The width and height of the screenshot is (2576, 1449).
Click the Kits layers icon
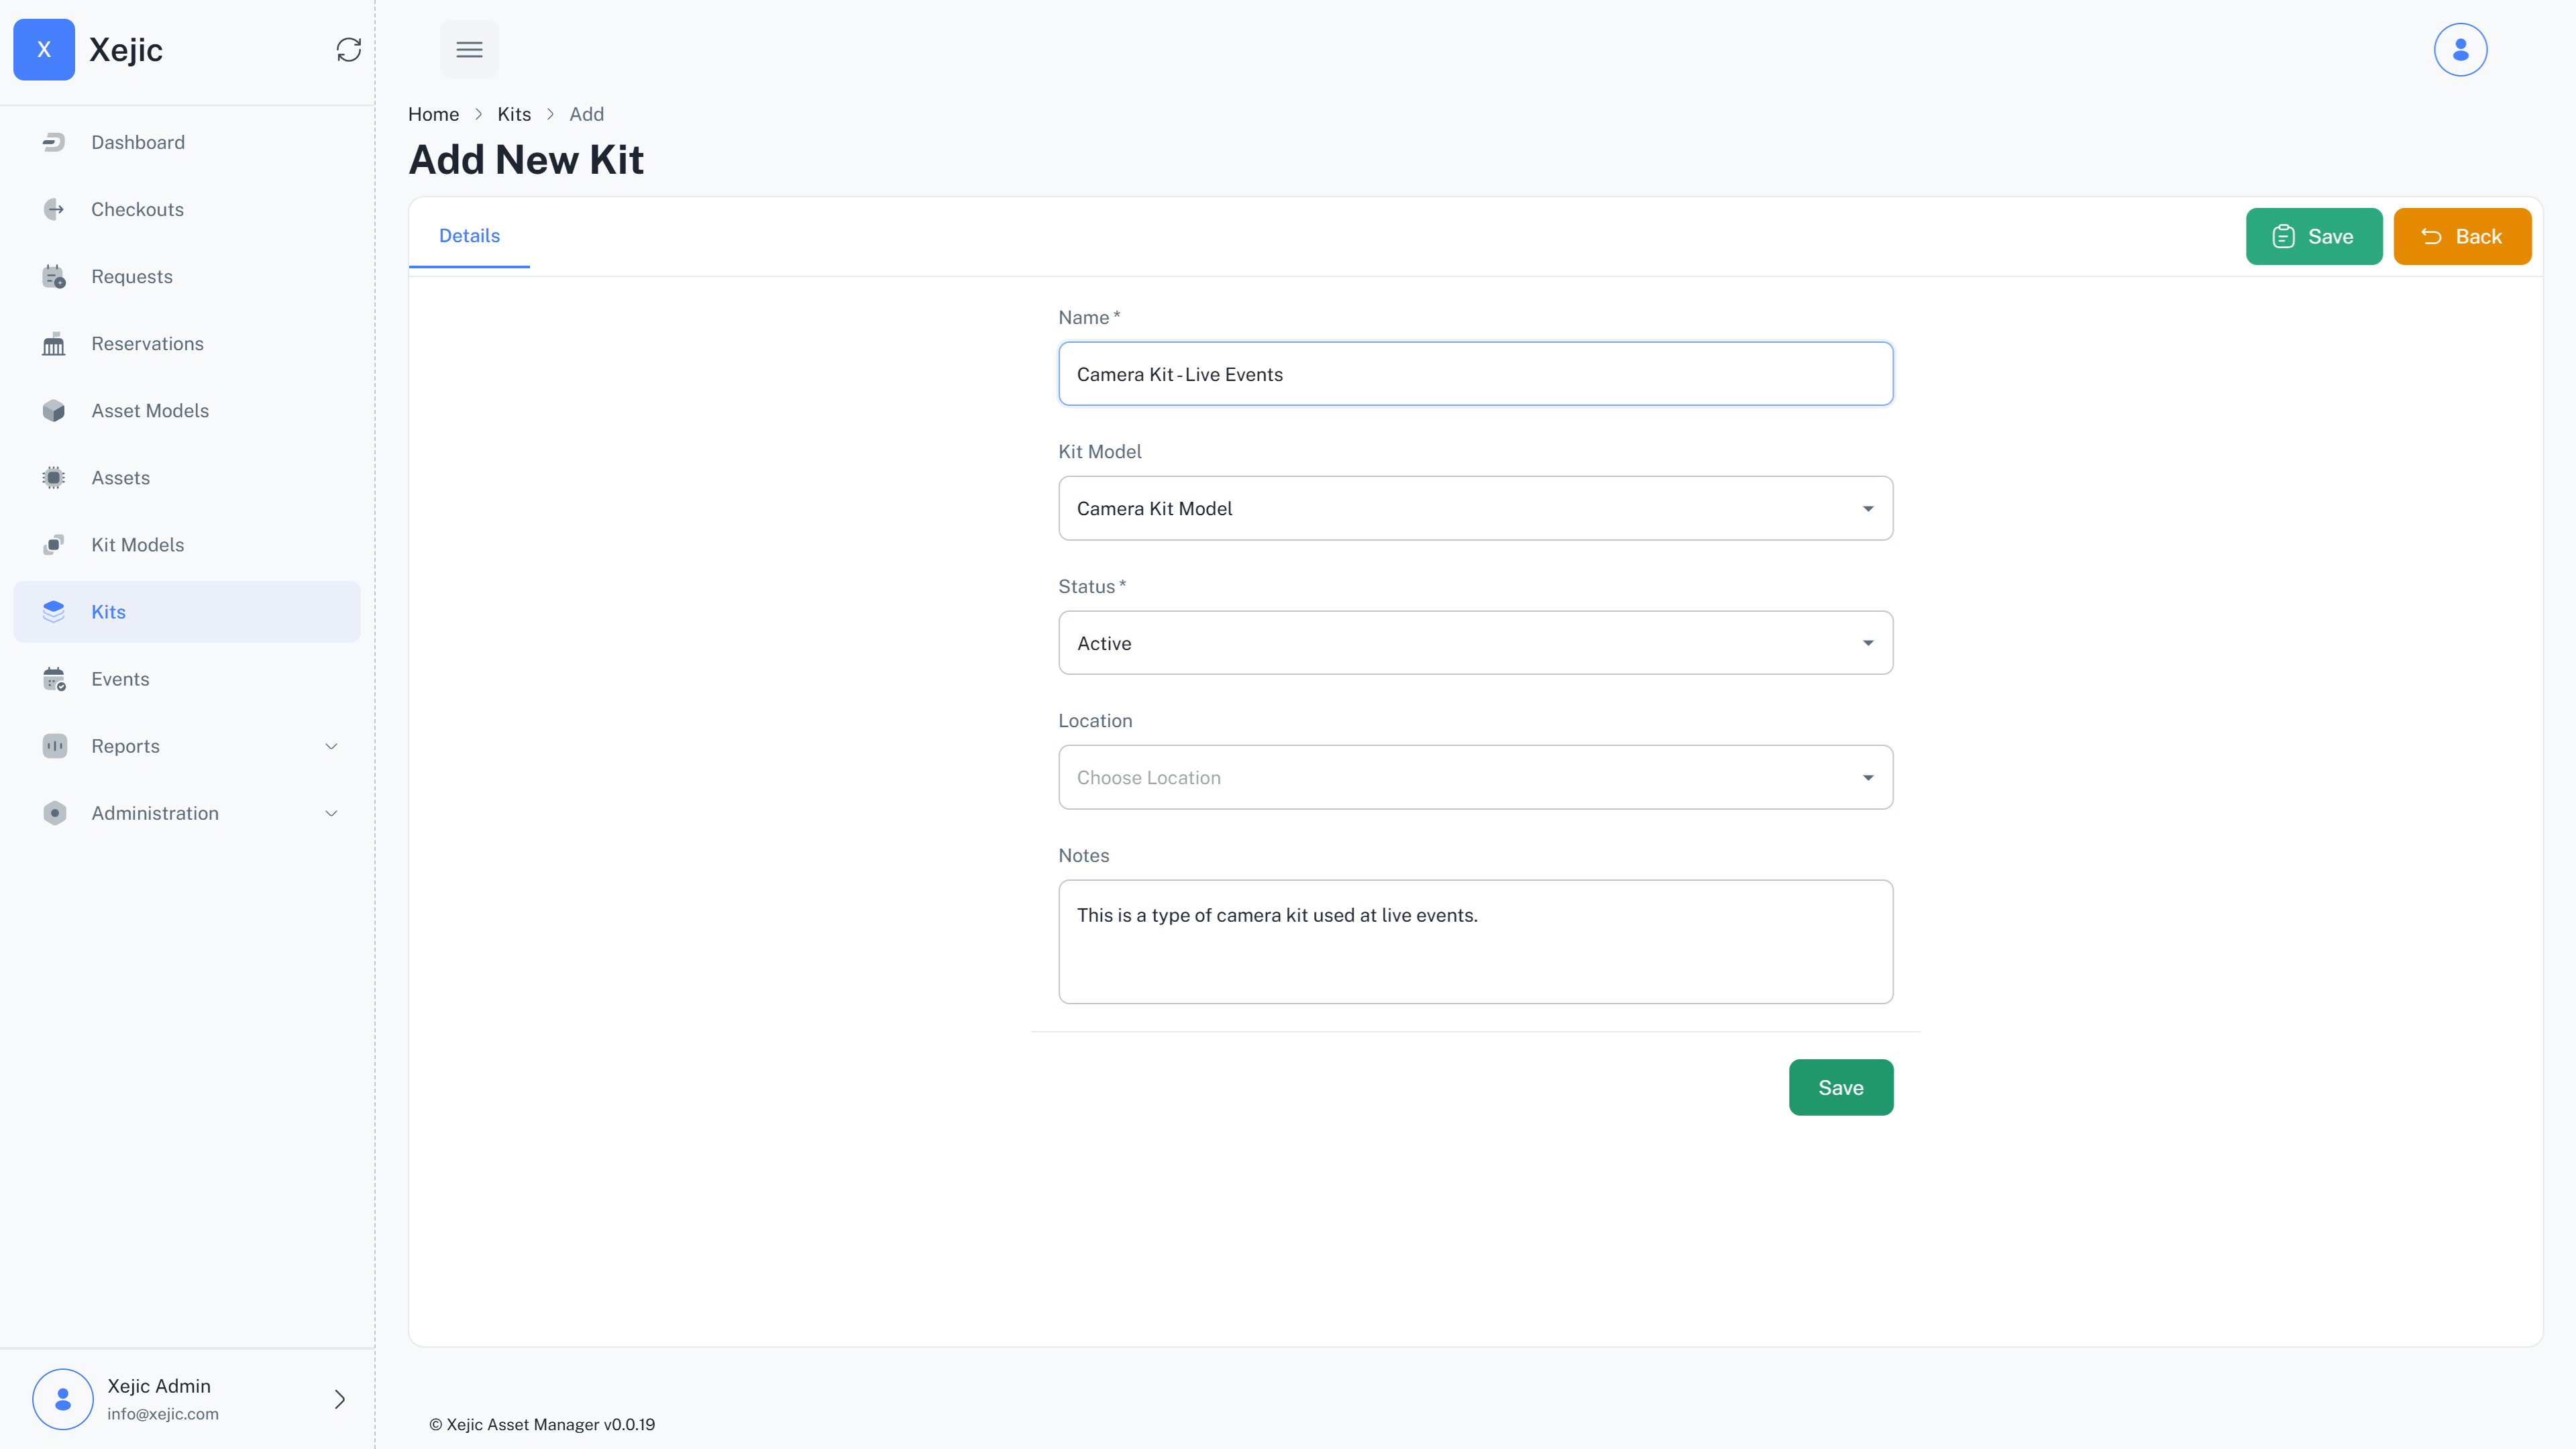(54, 611)
